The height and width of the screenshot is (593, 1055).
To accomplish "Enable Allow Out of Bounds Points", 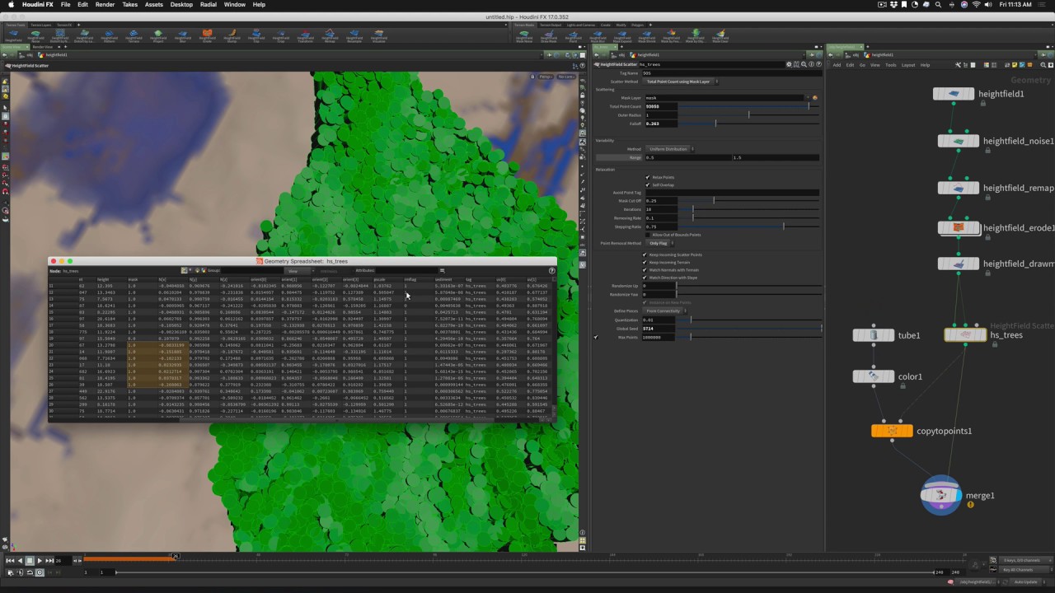I will point(648,235).
